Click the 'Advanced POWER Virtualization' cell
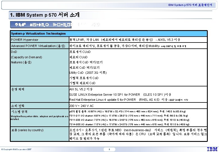The width and height of the screenshot is (219, 152). (x=40, y=46)
